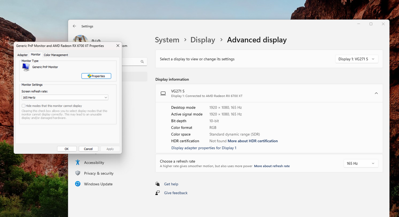This screenshot has width=399, height=217.
Task: Click OK in the Properties dialog
Action: [x=67, y=149]
